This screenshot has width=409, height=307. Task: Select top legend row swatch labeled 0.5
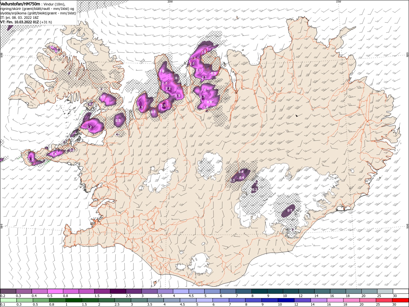[55, 291]
